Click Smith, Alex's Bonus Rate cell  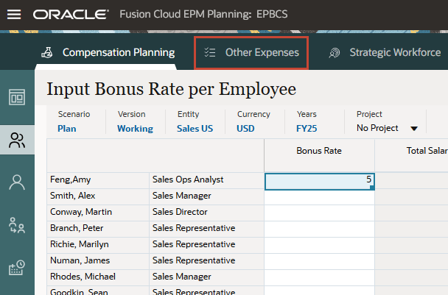[x=318, y=196]
